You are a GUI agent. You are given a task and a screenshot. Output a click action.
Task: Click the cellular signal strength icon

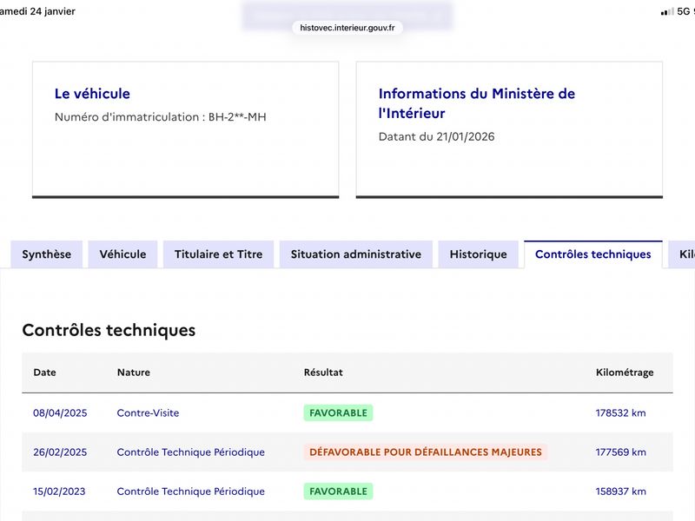coord(667,11)
